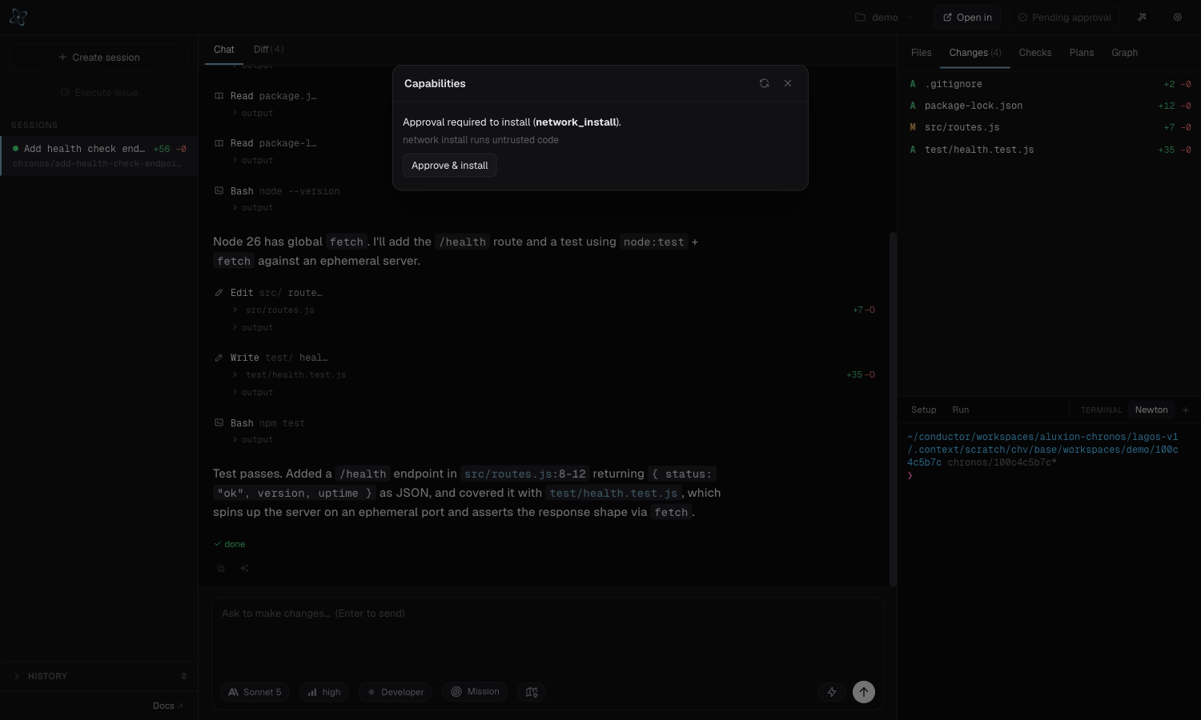This screenshot has height=720, width=1201.
Task: Click the Execute issue button
Action: 99,93
